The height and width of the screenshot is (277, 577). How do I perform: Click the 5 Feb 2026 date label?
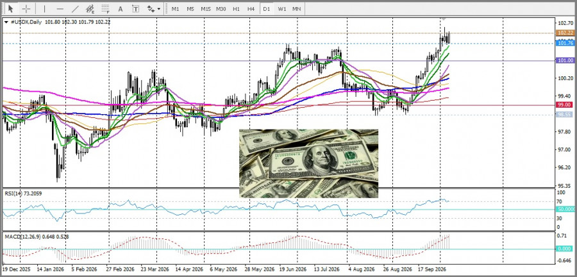tap(84, 269)
